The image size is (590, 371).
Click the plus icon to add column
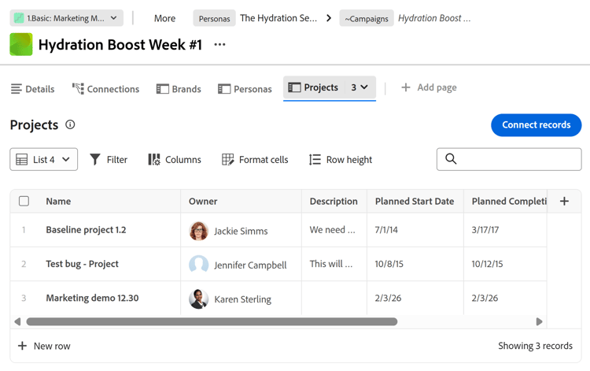coord(564,201)
